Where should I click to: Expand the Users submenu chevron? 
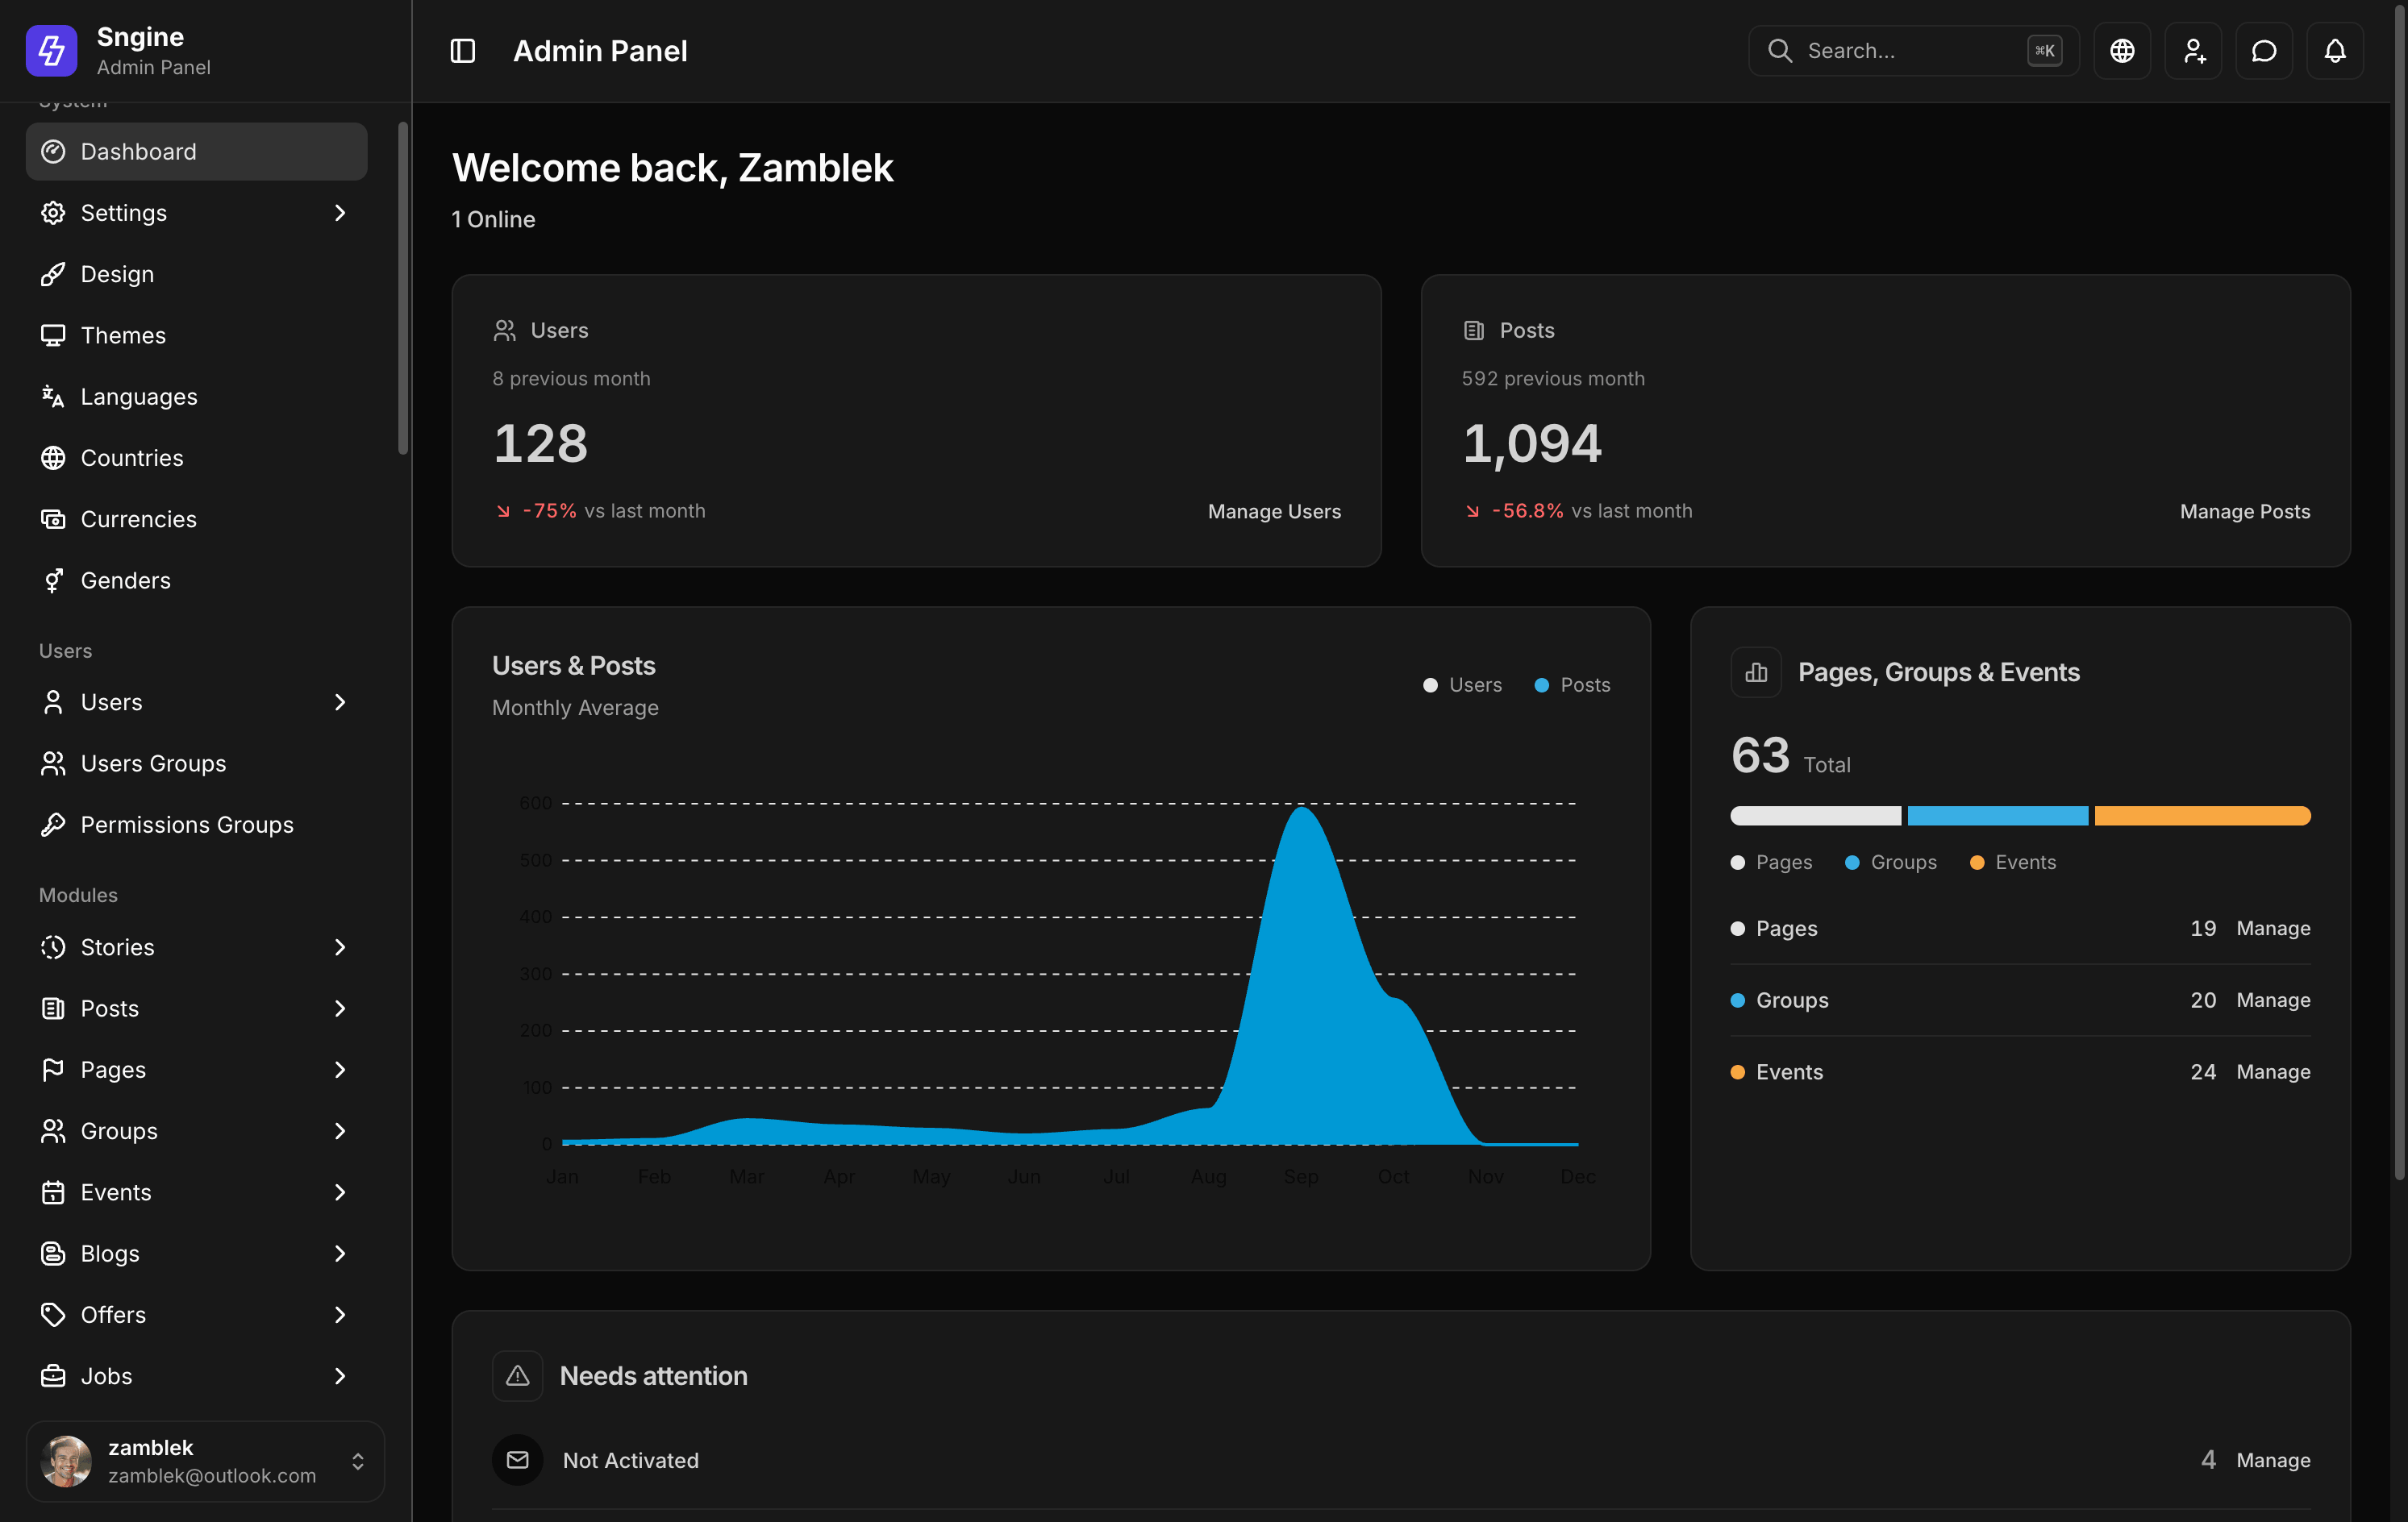(340, 702)
